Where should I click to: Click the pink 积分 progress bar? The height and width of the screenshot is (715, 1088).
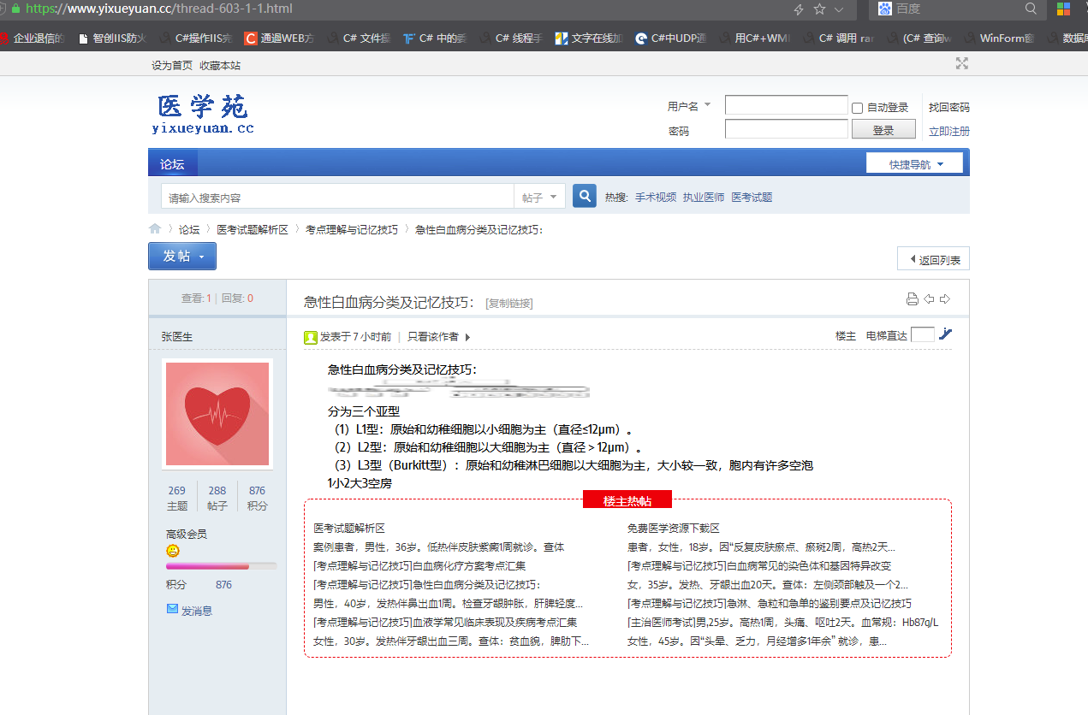[221, 566]
